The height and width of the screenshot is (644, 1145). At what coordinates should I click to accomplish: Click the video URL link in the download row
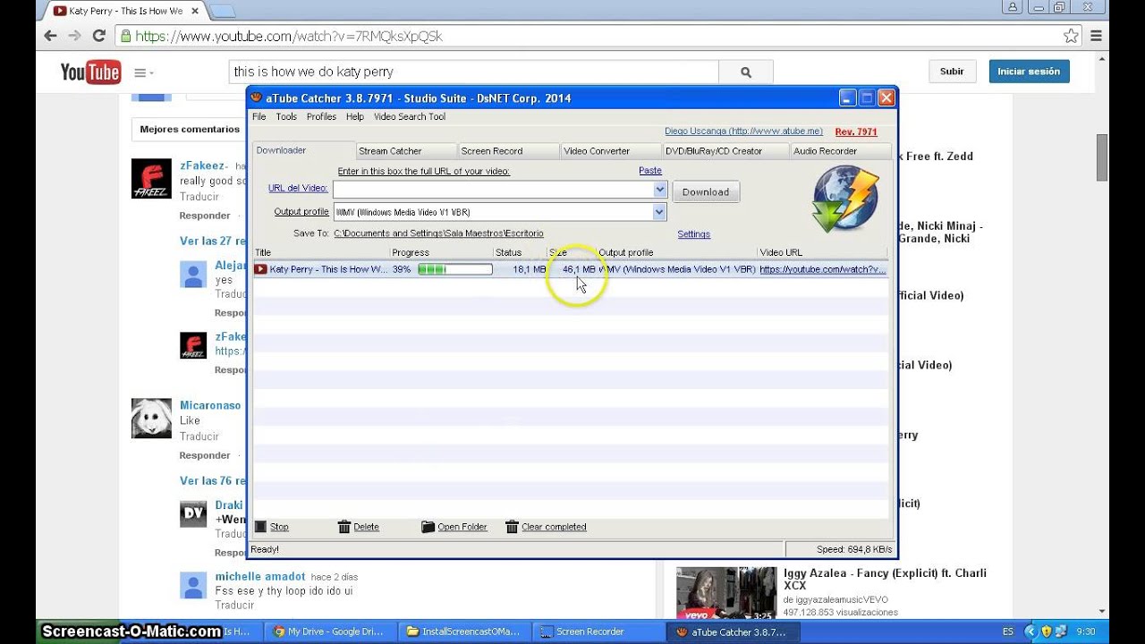pos(823,269)
